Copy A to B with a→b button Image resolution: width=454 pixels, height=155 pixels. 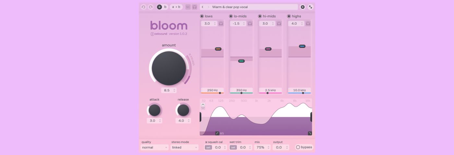click(176, 7)
